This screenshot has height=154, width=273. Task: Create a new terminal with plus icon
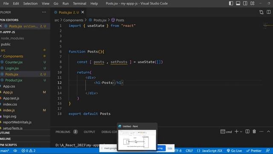pos(236,131)
